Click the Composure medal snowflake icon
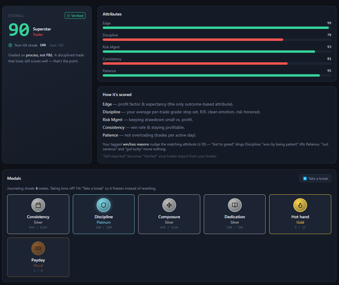The image size is (339, 285). 169,205
